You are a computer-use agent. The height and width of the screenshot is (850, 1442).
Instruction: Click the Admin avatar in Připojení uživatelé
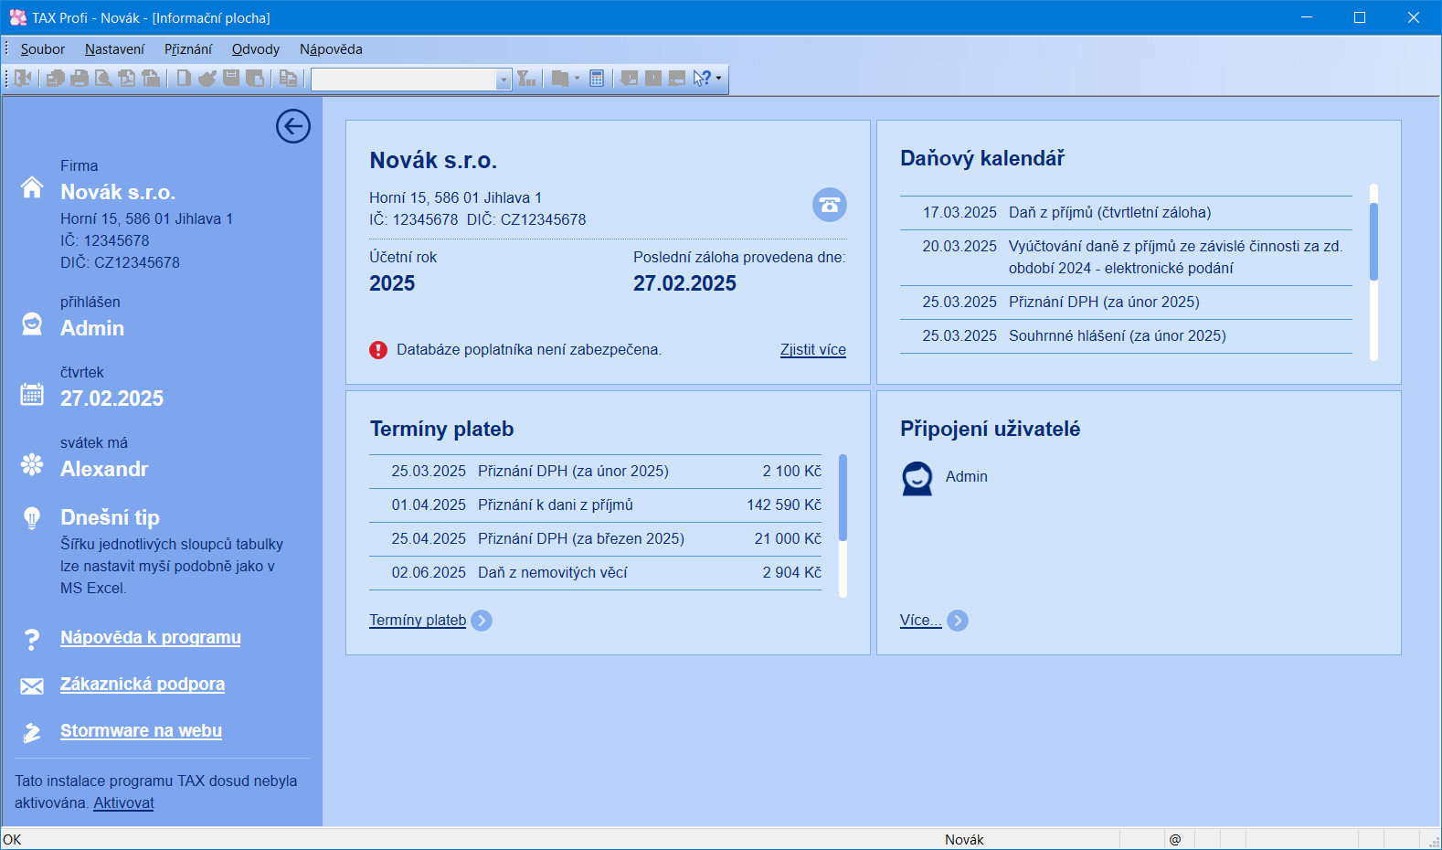[917, 478]
